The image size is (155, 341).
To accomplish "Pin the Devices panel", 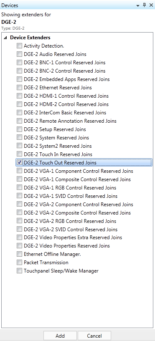I will click(144, 5).
